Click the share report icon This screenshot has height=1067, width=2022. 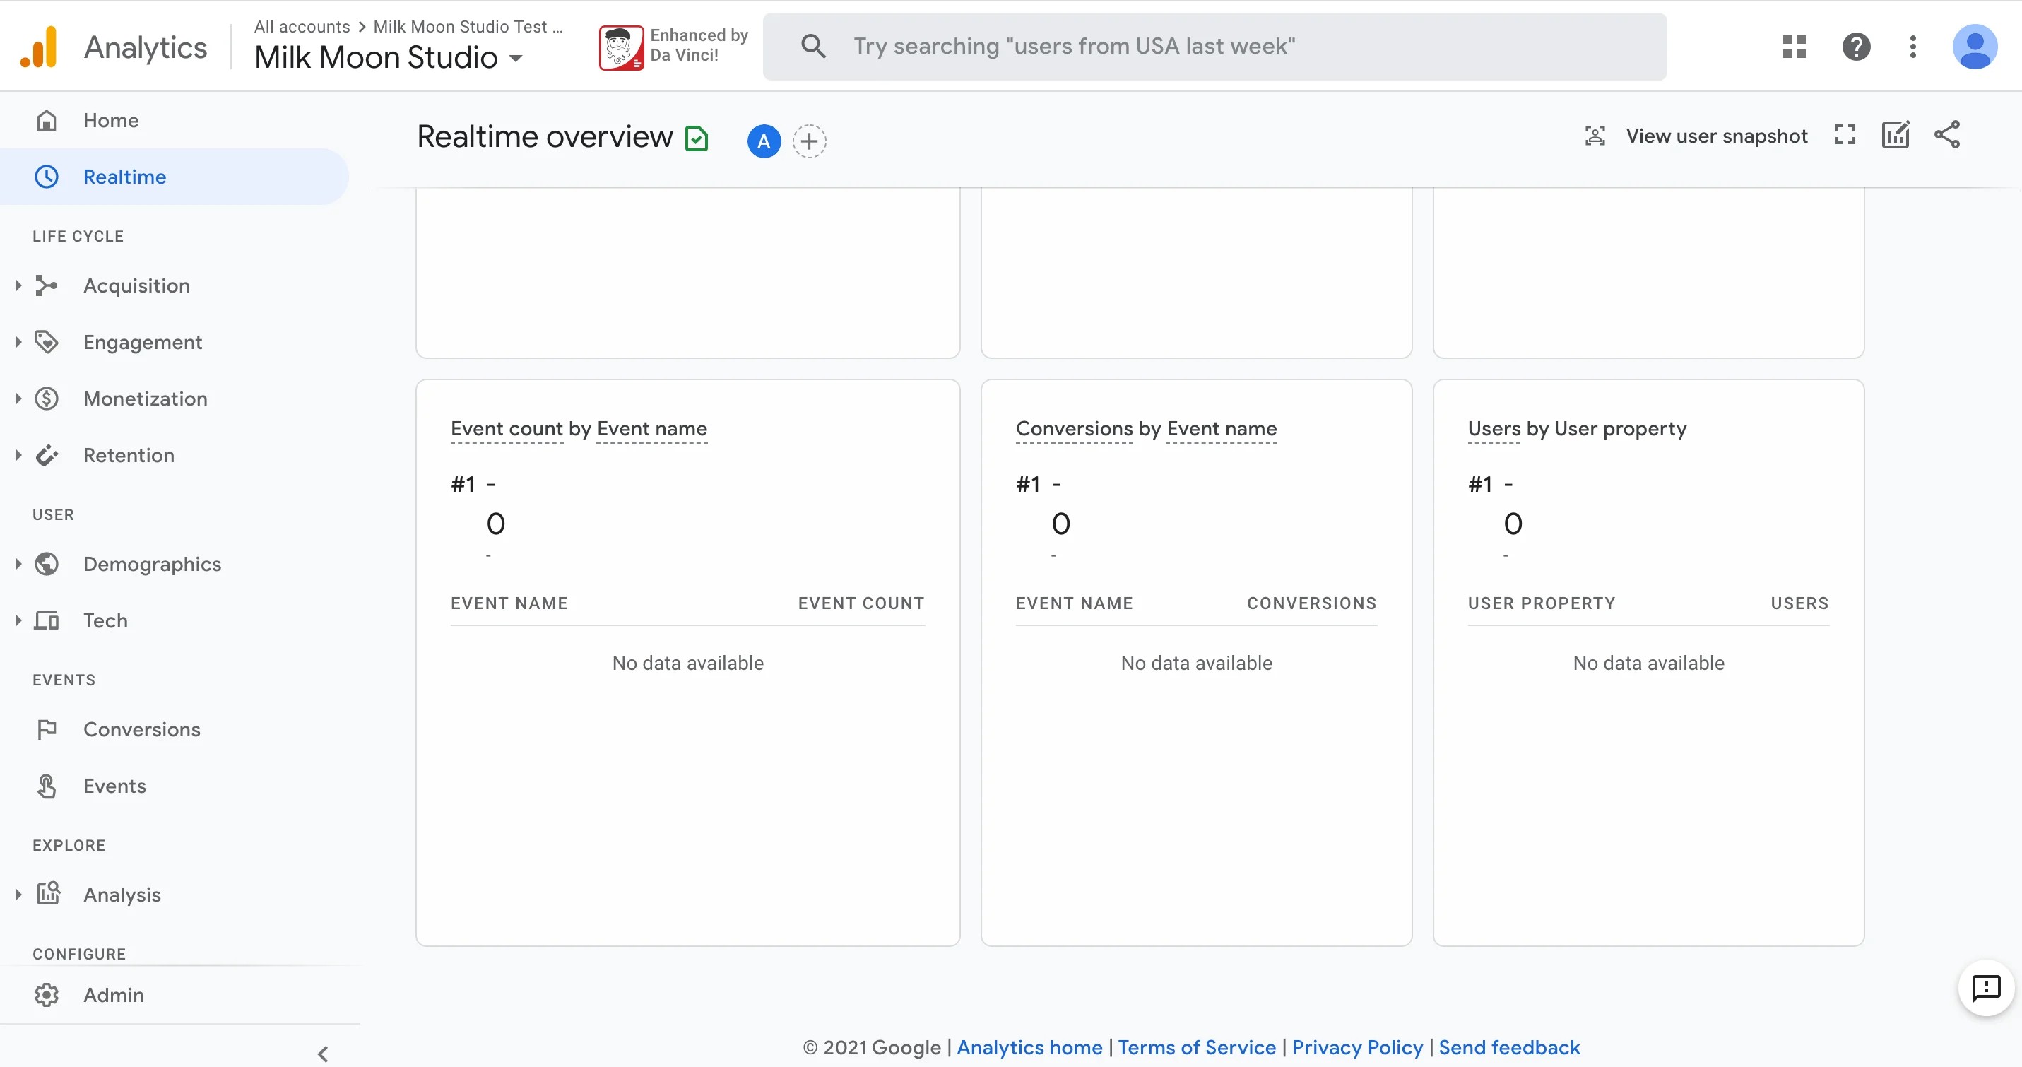click(x=1947, y=134)
